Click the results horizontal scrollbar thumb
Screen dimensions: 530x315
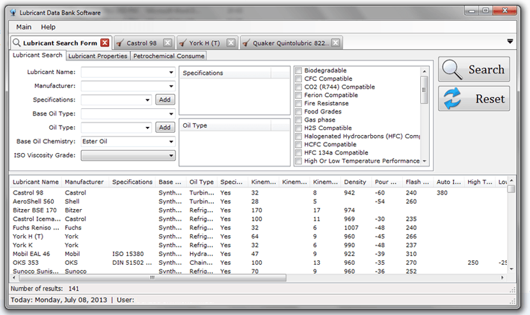pos(153,277)
